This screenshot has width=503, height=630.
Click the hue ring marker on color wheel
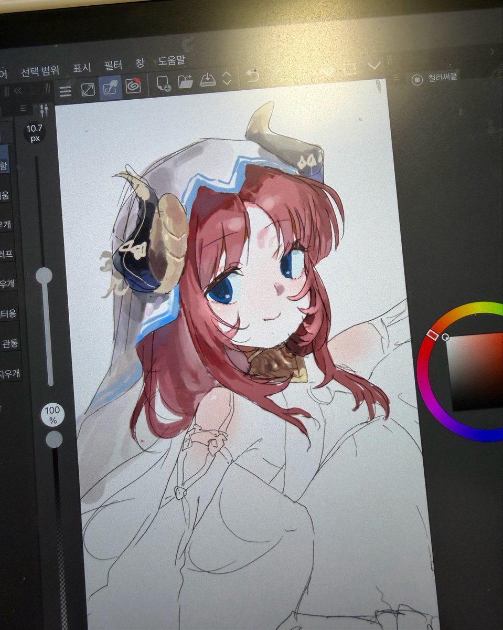point(433,334)
